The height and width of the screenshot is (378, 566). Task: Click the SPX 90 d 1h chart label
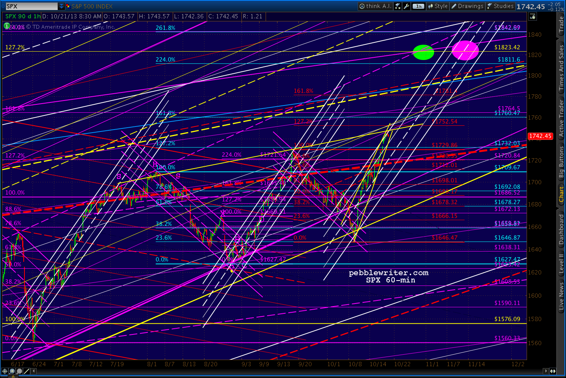23,16
